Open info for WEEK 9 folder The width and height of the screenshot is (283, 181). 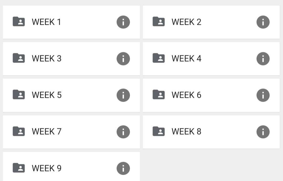(123, 168)
